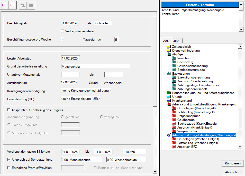Tick Anspruch auf Fortbezug des Entgelts
The width and height of the screenshot is (245, 176).
click(x=9, y=110)
